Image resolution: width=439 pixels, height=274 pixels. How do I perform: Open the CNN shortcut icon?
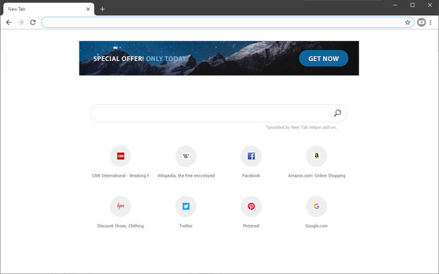121,156
